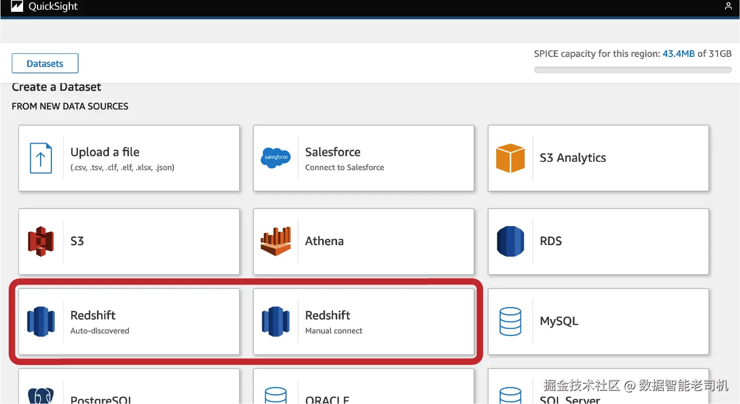Click the Salesforce cloud logo icon

click(x=276, y=157)
